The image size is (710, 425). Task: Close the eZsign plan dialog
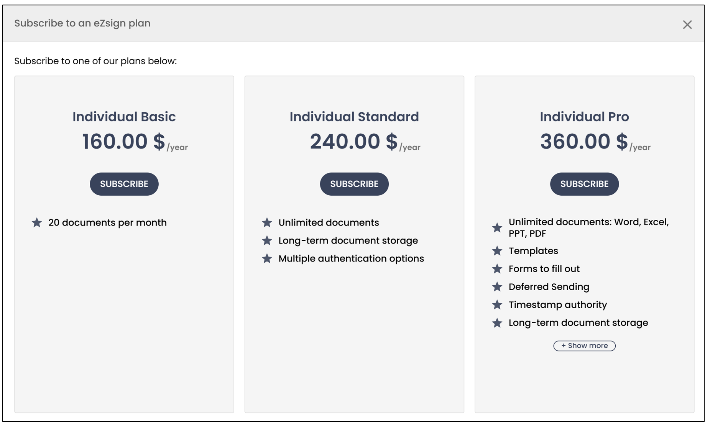(x=687, y=25)
